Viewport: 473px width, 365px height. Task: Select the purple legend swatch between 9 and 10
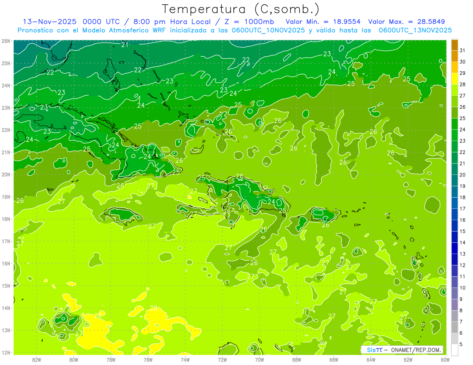pos(455,293)
